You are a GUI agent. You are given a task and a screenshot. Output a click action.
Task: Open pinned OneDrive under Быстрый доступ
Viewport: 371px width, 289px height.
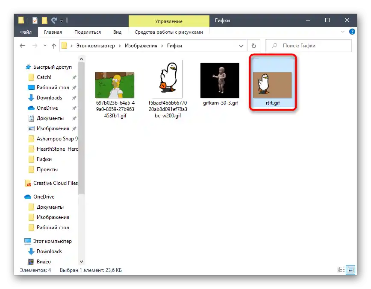(47, 108)
